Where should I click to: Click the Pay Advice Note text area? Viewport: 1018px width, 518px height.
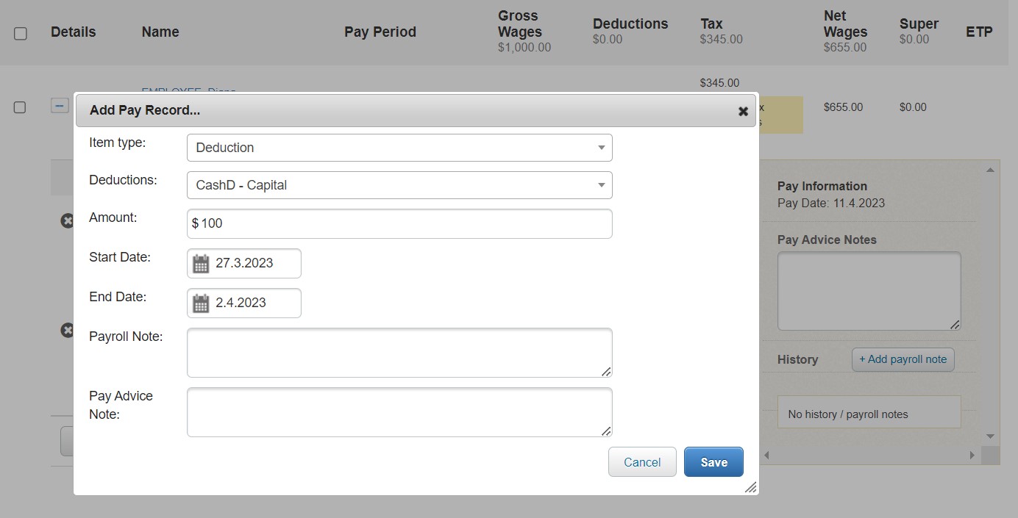pos(399,412)
